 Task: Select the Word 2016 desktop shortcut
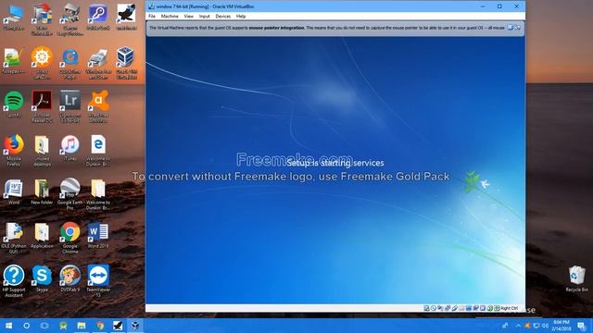[x=98, y=236]
